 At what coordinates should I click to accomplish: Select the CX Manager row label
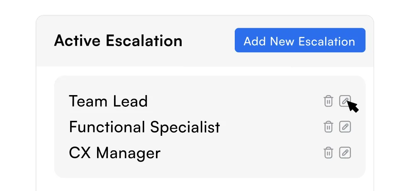tap(114, 153)
